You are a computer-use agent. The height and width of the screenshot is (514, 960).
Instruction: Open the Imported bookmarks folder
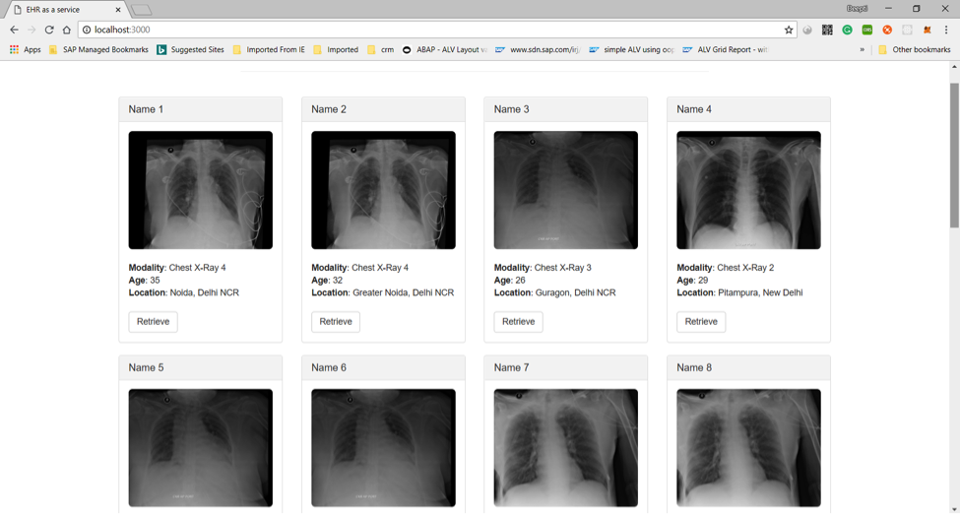pos(336,49)
